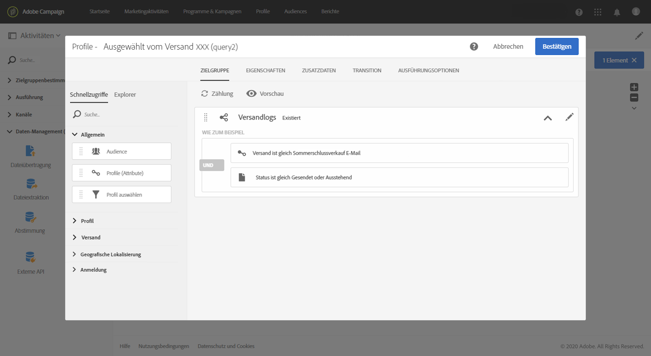Open the Berichte menu
The width and height of the screenshot is (651, 356).
(330, 11)
